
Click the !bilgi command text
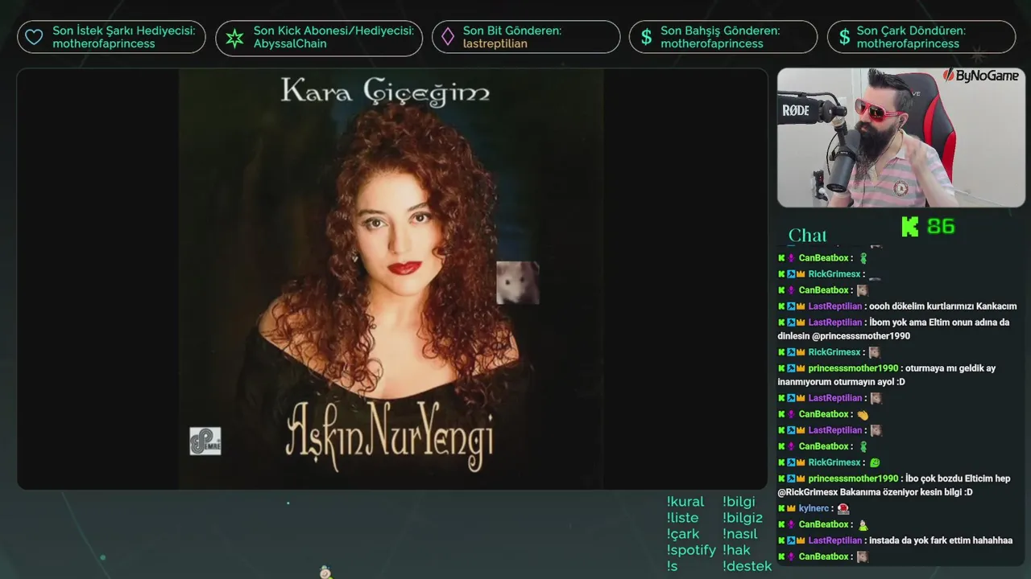pos(739,502)
